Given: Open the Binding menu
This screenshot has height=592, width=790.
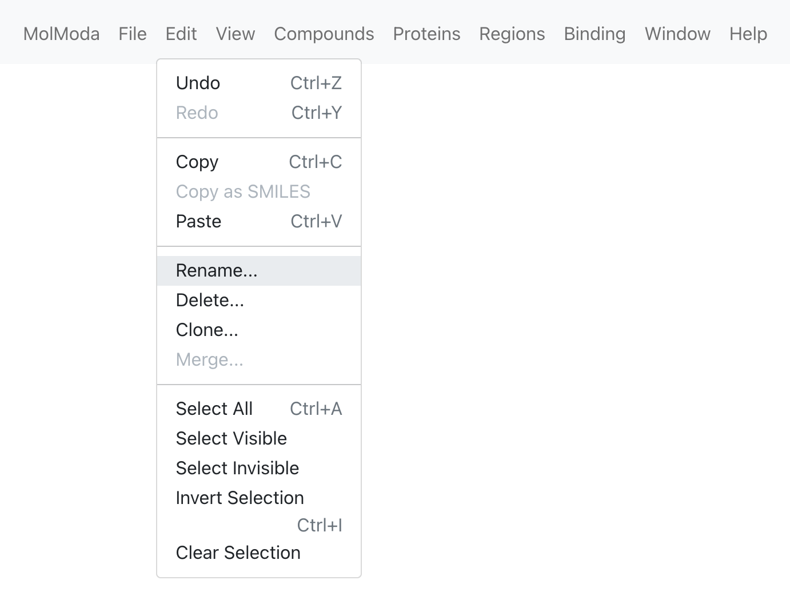Looking at the screenshot, I should pyautogui.click(x=595, y=34).
